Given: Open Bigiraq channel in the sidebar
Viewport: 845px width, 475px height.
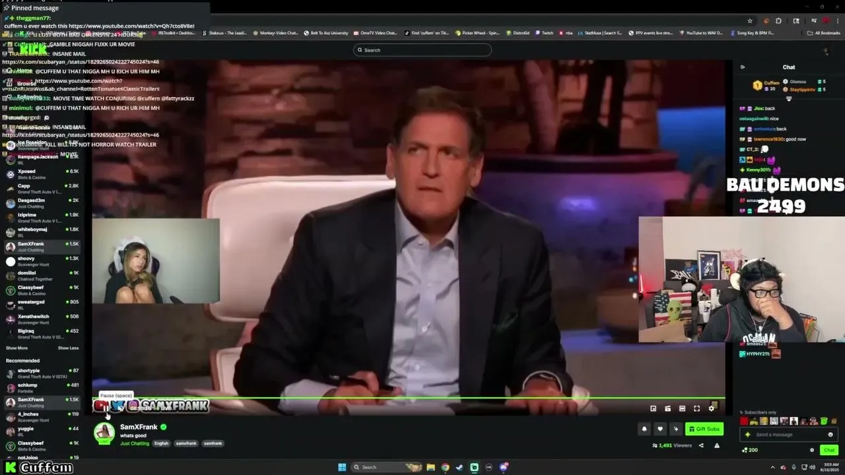Looking at the screenshot, I should [41, 333].
